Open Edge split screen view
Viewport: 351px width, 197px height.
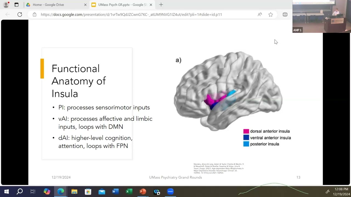[285, 15]
